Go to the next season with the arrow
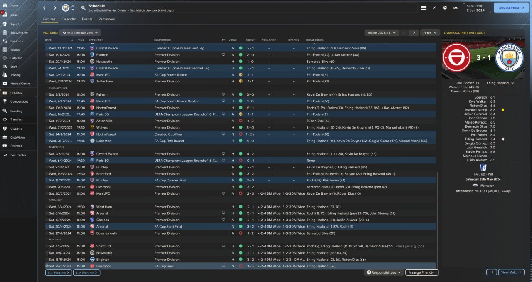Image resolution: width=532 pixels, height=282 pixels. click(x=414, y=32)
